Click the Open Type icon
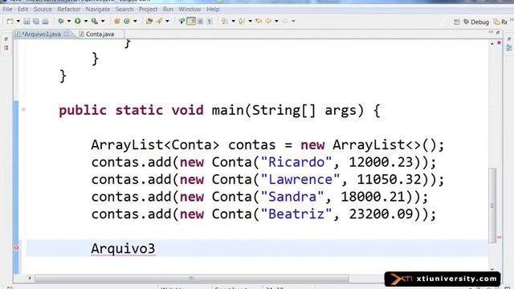The image size is (514, 289). coord(149,22)
